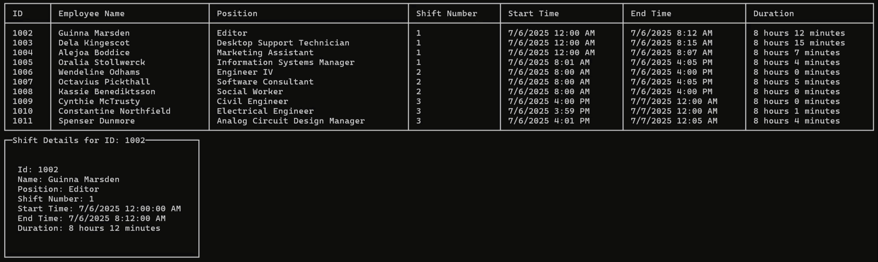This screenshot has height=262, width=878.
Task: Click the Shift Details panel title
Action: [x=79, y=140]
